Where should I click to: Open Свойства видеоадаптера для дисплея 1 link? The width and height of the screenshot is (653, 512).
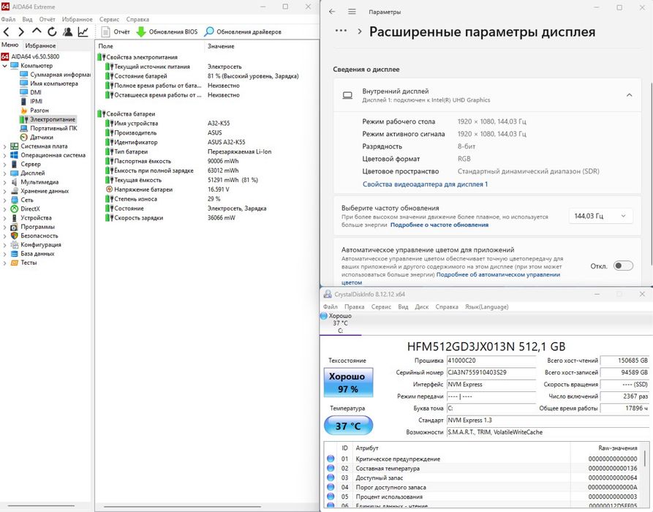point(425,184)
